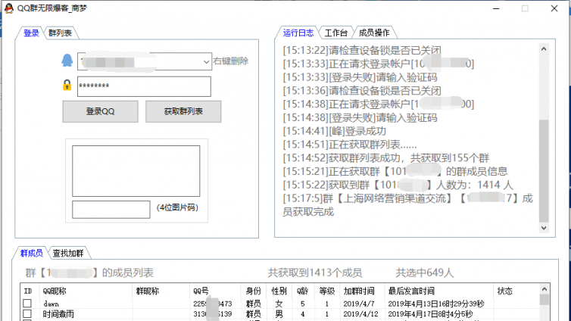This screenshot has height=321, width=571.
Task: Click the 右键删除 hint text
Action: 231,61
